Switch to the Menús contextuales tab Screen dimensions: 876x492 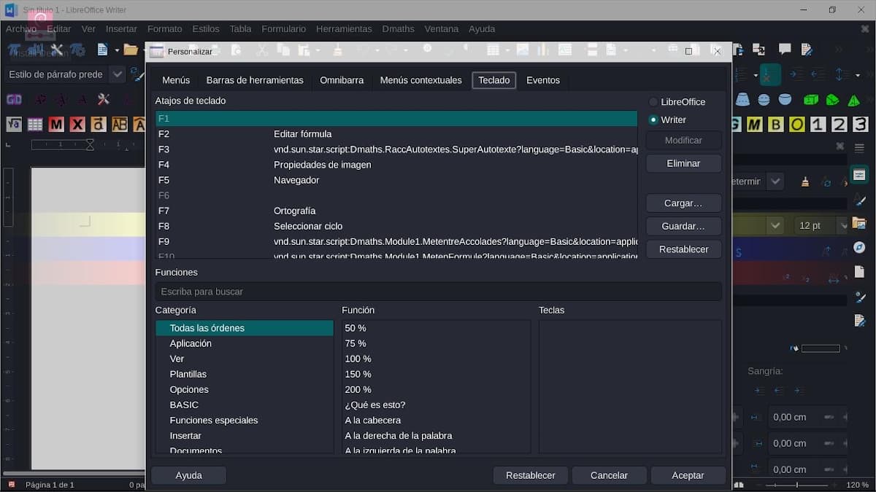coord(421,80)
